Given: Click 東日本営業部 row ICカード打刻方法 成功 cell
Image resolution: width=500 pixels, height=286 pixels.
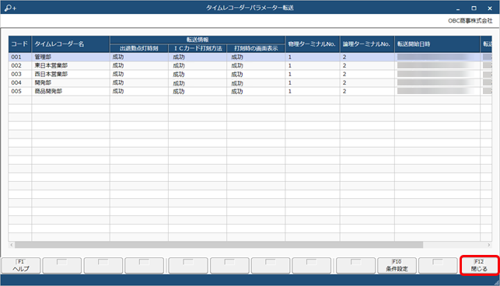Looking at the screenshot, I should pyautogui.click(x=198, y=66).
